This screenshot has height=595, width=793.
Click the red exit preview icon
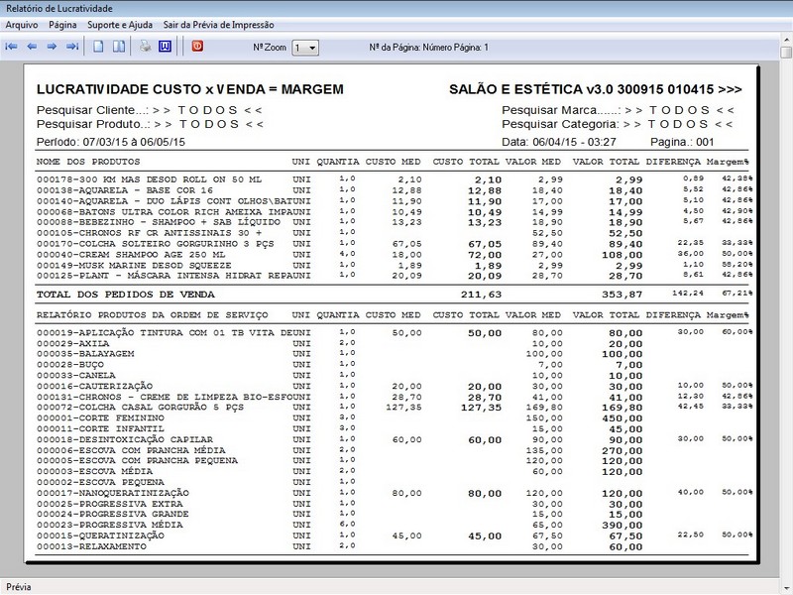coord(196,47)
